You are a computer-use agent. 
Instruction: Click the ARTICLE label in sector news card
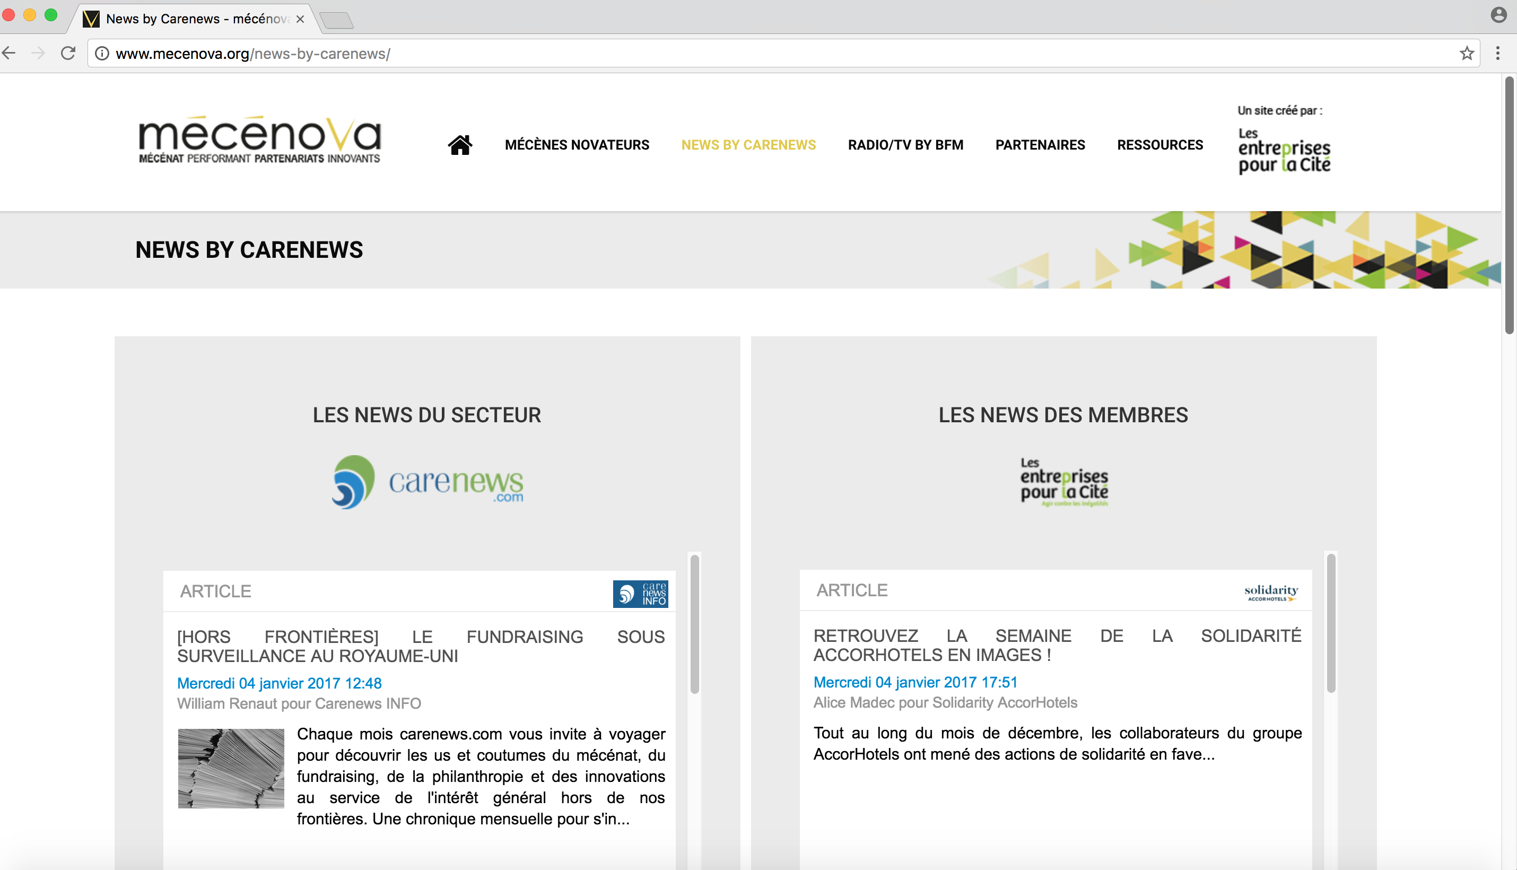point(215,591)
